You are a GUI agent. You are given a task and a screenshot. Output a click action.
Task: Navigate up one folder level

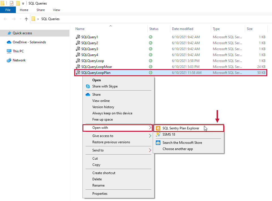[x=26, y=19]
